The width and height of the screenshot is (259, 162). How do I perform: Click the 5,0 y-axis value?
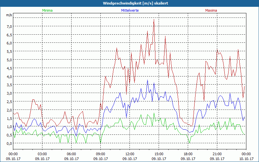coord(9,60)
